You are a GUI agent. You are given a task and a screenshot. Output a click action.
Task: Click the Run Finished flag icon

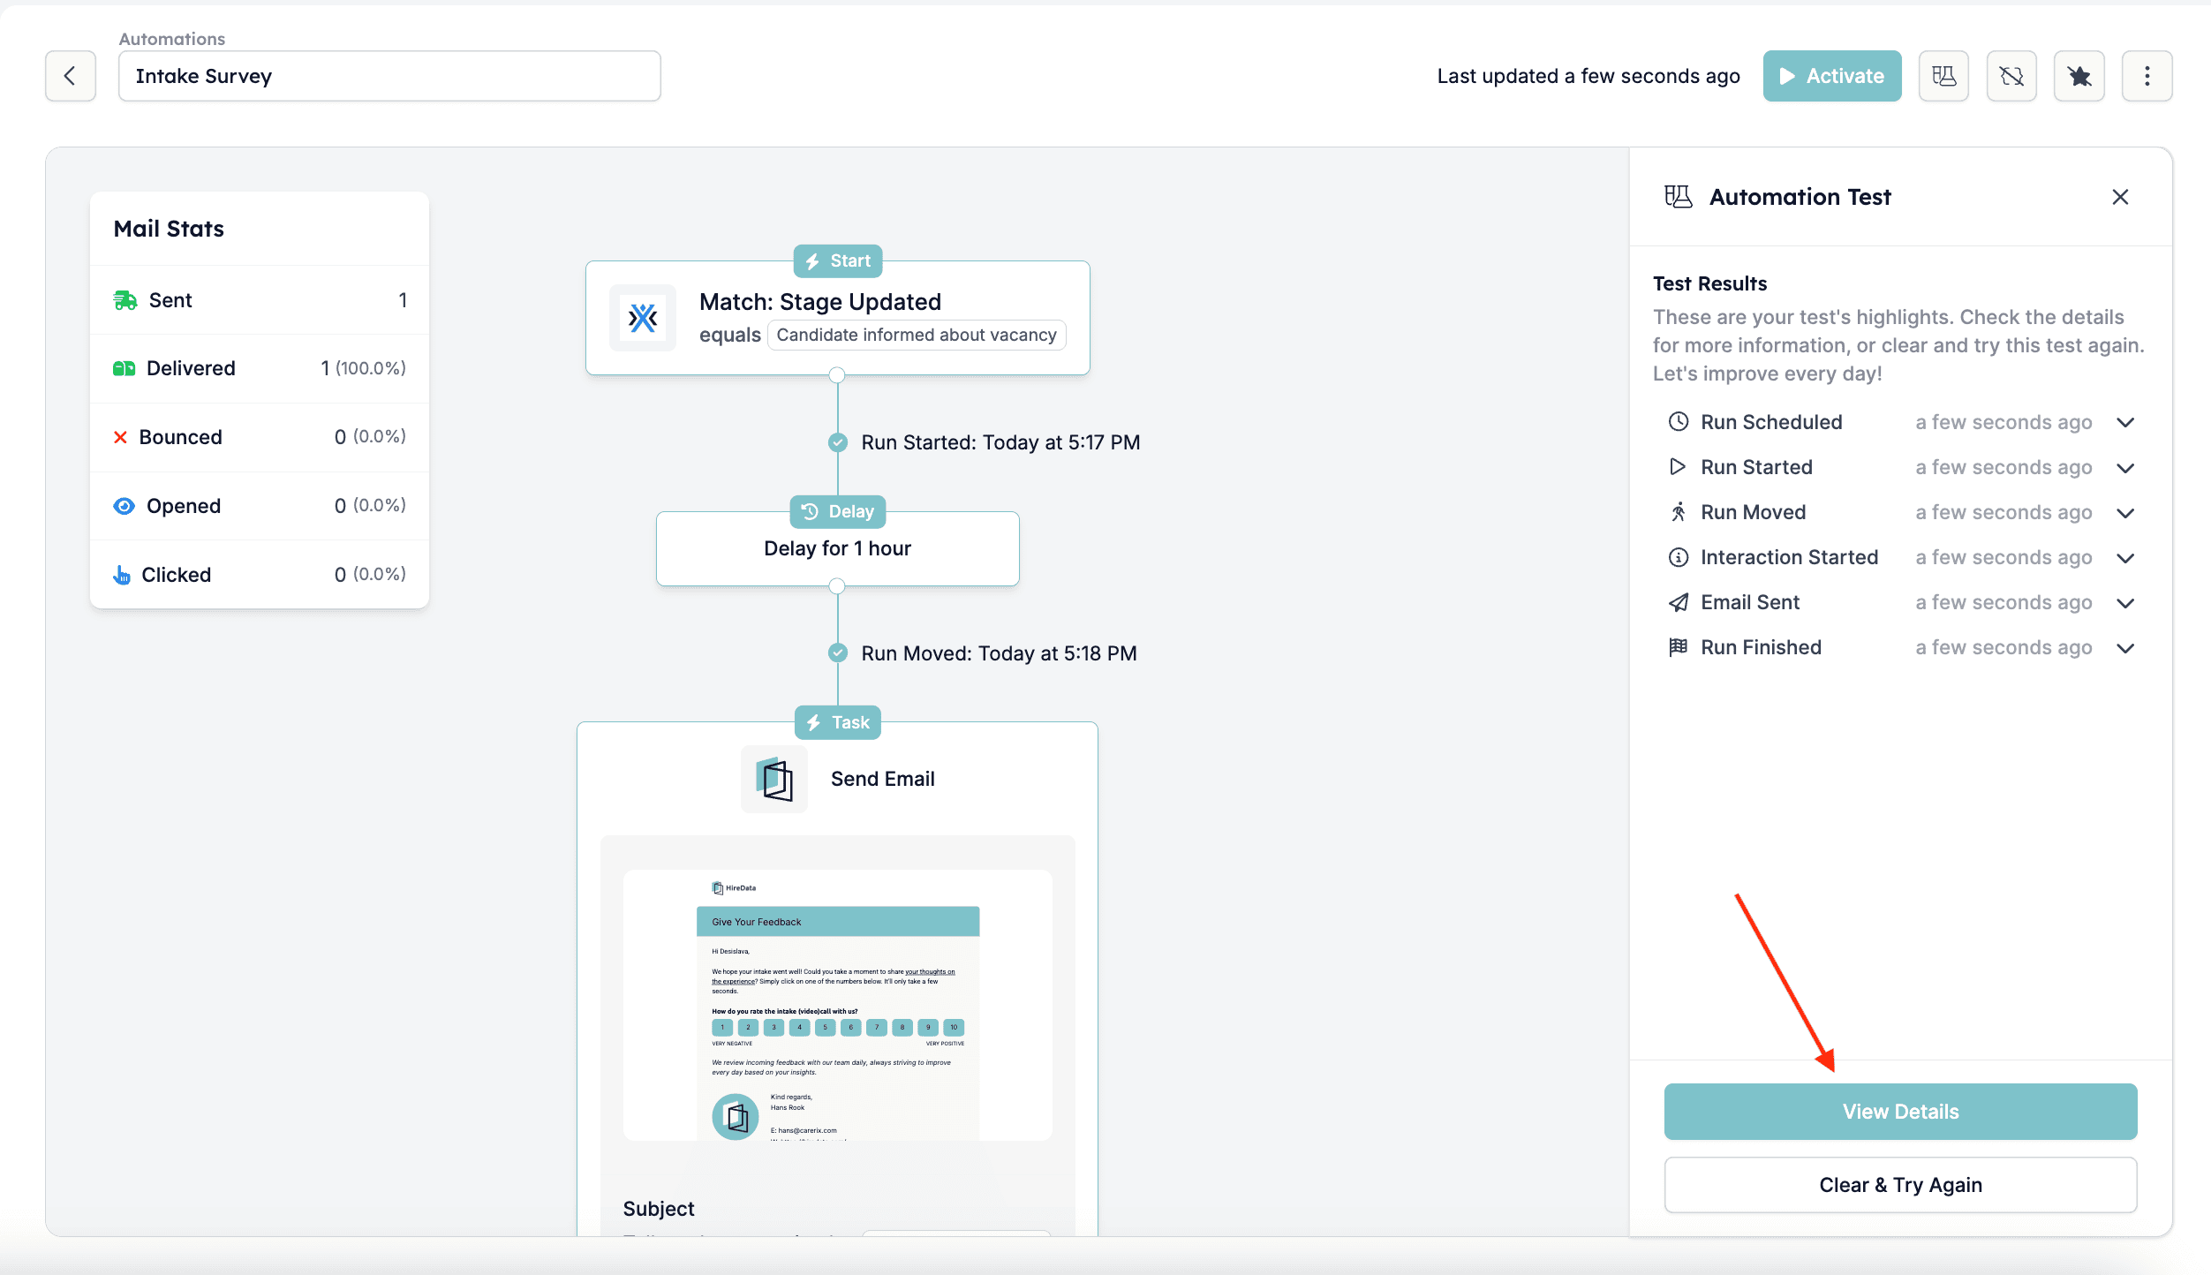coord(1678,647)
